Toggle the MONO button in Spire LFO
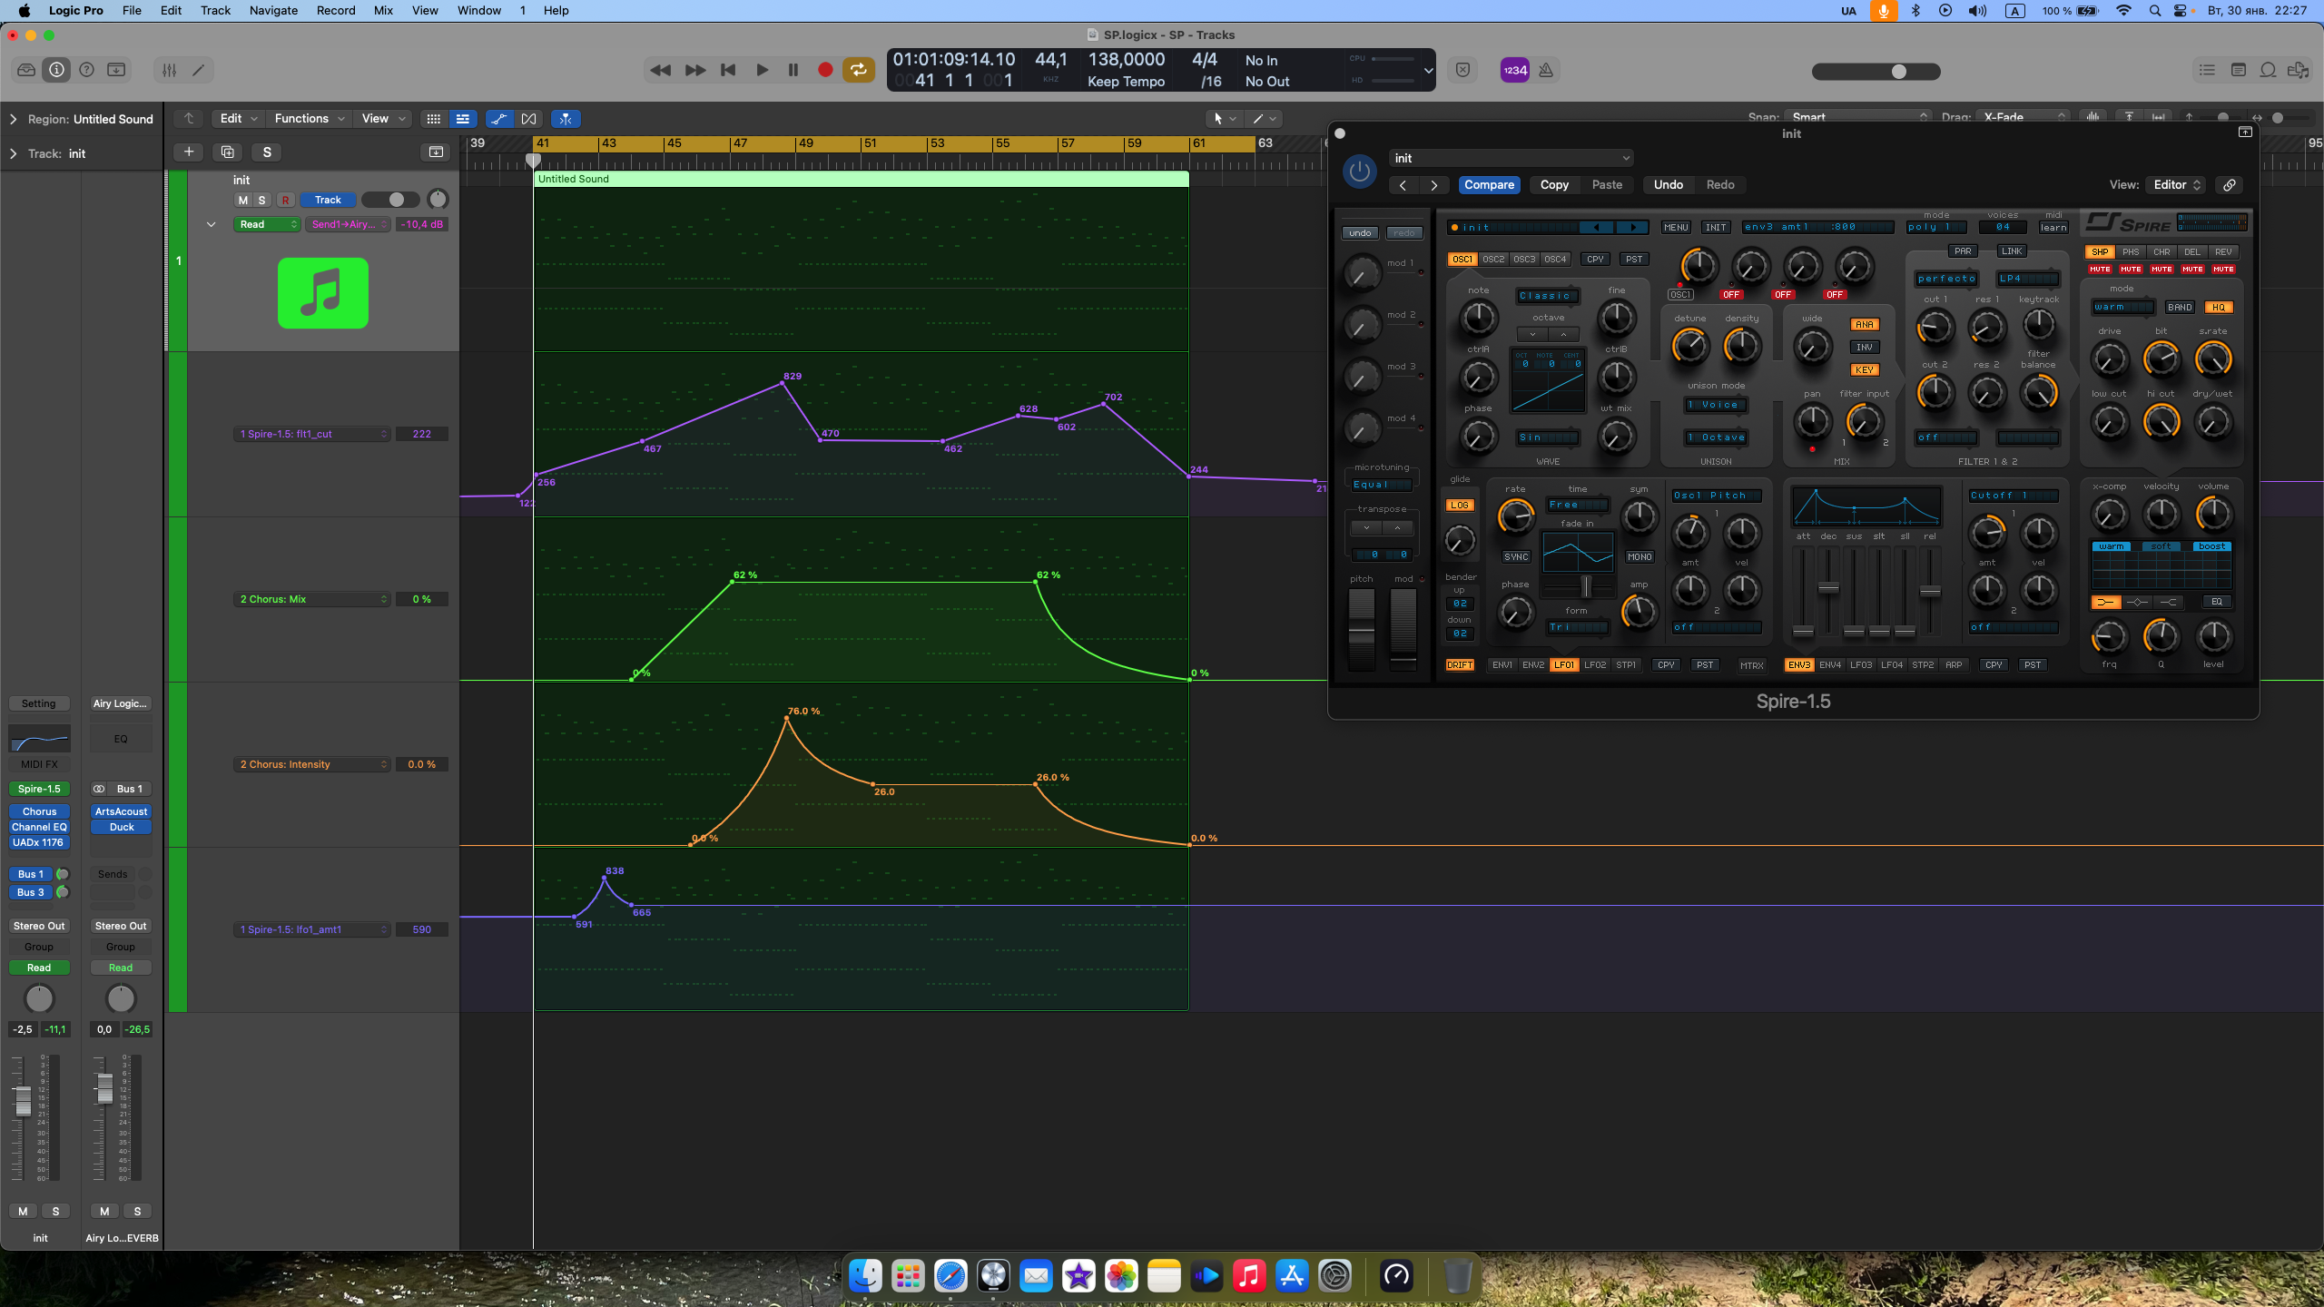 click(x=1640, y=557)
